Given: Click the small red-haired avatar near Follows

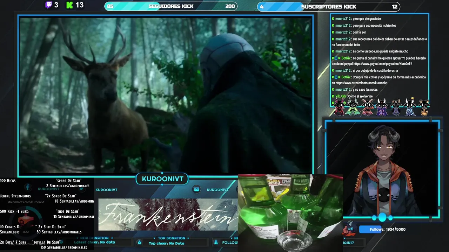Looking at the screenshot, I should click(x=349, y=229).
